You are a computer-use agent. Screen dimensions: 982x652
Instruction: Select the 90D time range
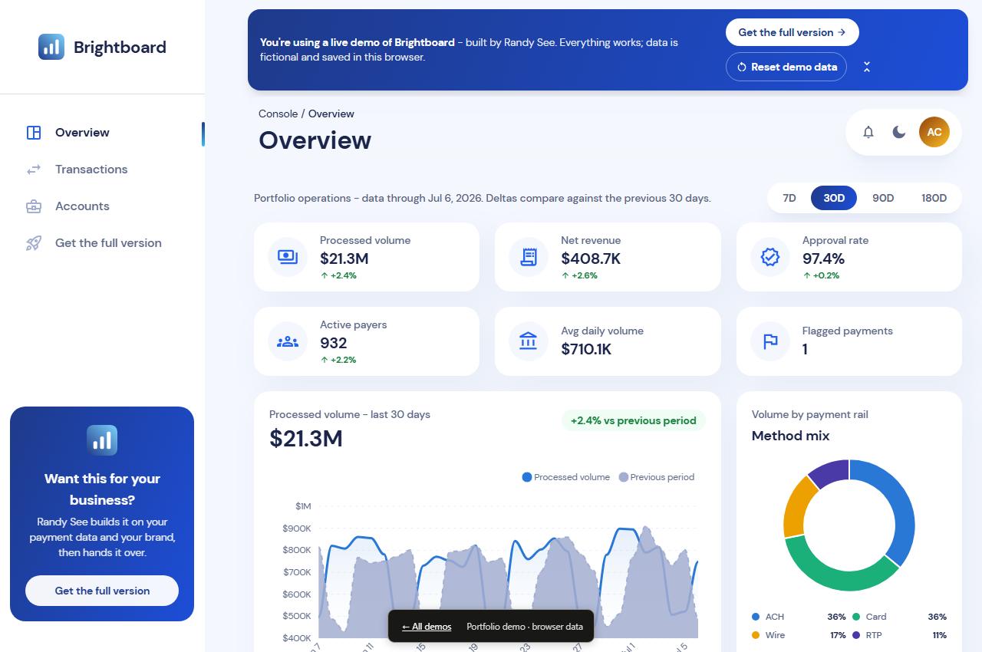(883, 198)
